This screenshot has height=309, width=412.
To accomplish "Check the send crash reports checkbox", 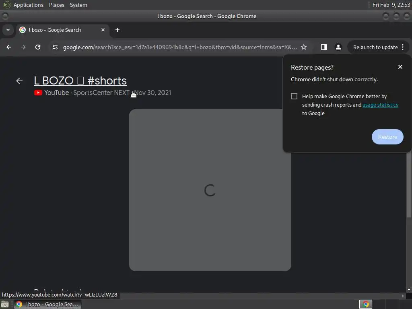I will pos(294,96).
